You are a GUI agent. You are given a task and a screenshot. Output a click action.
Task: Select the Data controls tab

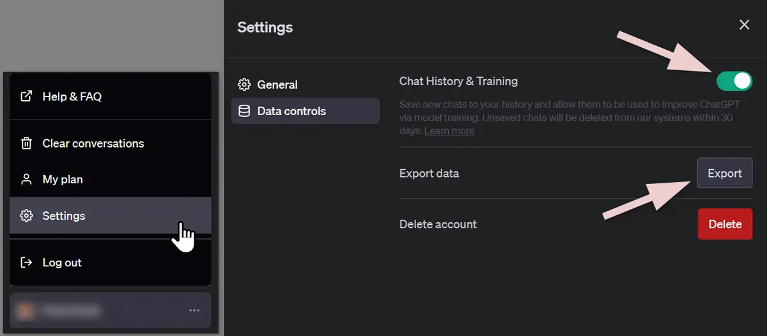pyautogui.click(x=306, y=111)
